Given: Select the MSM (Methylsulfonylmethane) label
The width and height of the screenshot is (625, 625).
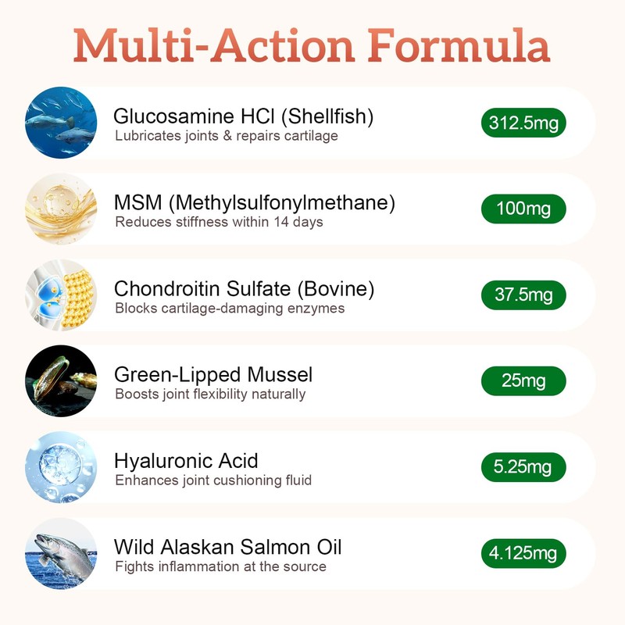Looking at the screenshot, I should pos(255,202).
